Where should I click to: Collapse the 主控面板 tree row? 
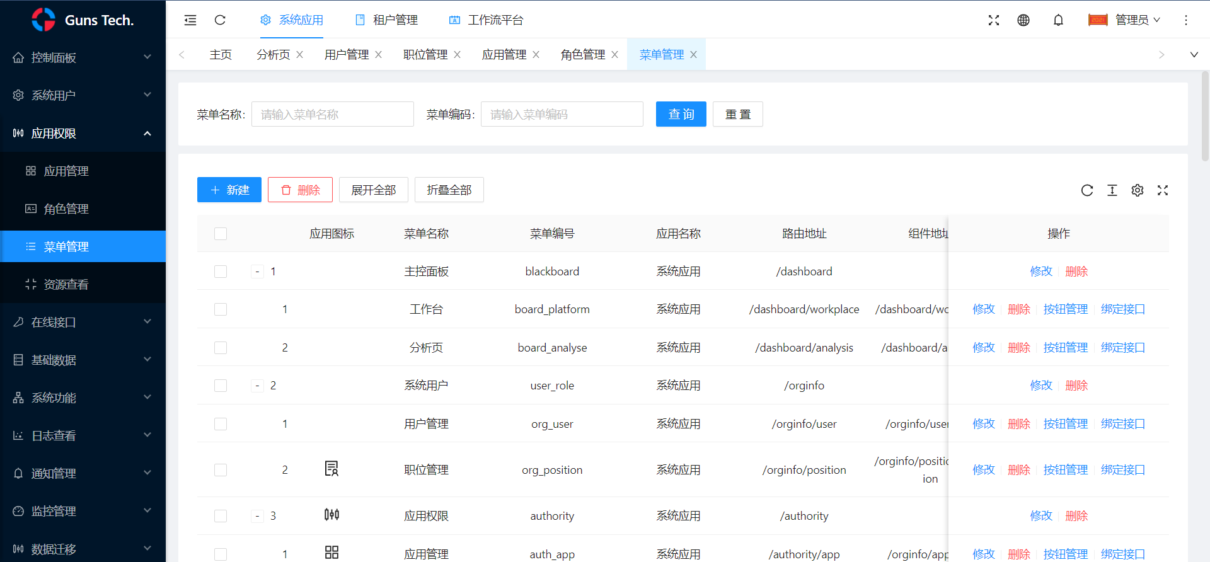coord(257,272)
